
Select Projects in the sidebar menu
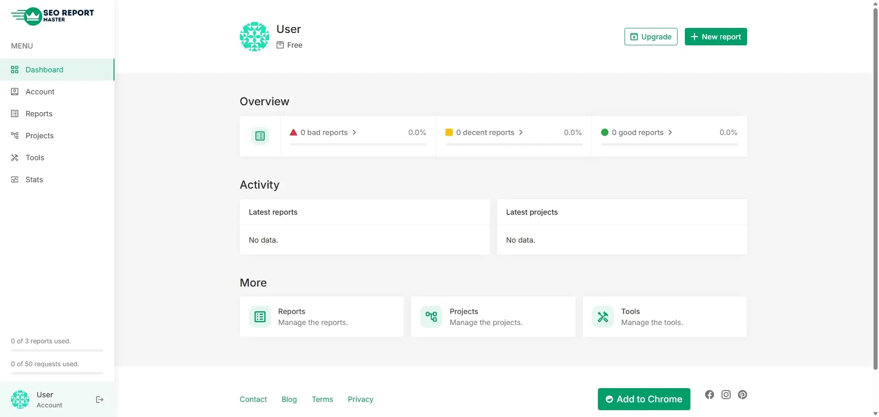pyautogui.click(x=39, y=135)
